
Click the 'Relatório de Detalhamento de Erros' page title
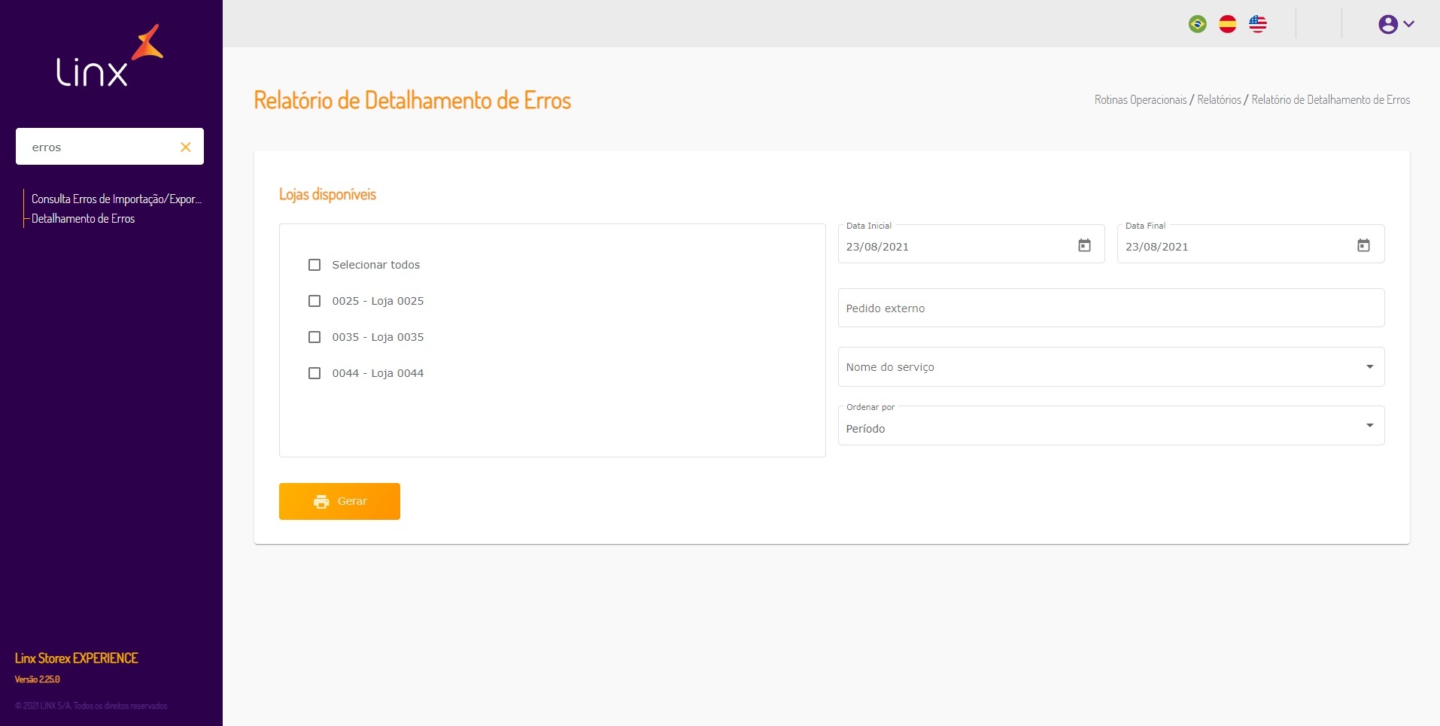tap(412, 100)
